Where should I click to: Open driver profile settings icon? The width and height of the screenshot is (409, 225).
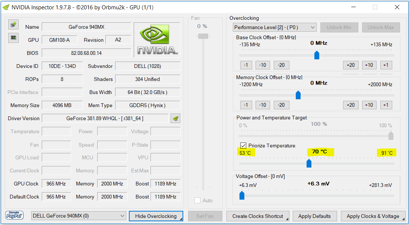tap(175, 118)
